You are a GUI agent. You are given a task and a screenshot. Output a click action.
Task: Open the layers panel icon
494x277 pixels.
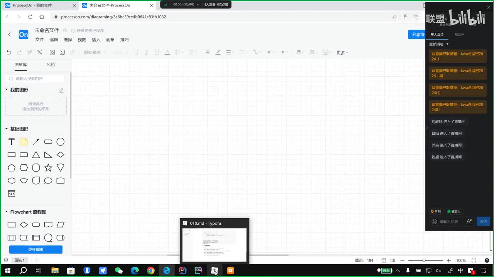pyautogui.click(x=6, y=260)
